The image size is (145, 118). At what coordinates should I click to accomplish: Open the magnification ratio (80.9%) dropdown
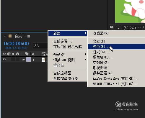[x=132, y=28]
